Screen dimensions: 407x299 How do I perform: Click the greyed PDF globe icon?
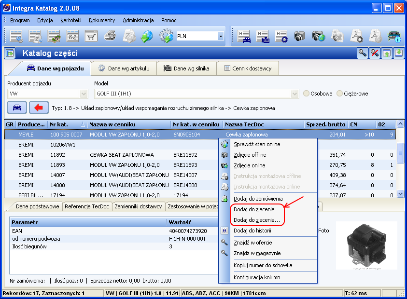pos(375,36)
